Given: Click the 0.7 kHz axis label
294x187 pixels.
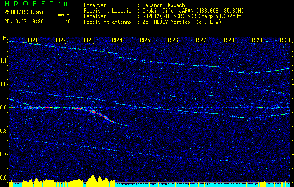Looking at the screenshot, I should point(4,154).
